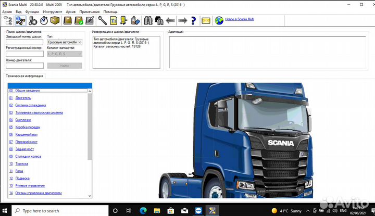The height and width of the screenshot is (216, 375).
Task: Click the yellow envelope mail icon
Action: (x=206, y=21)
